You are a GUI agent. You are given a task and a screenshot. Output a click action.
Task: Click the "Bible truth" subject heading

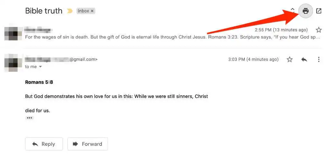[x=44, y=11]
